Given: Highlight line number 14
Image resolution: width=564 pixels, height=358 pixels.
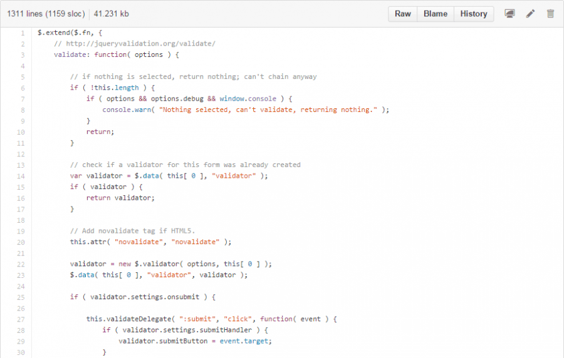Looking at the screenshot, I should 21,176.
